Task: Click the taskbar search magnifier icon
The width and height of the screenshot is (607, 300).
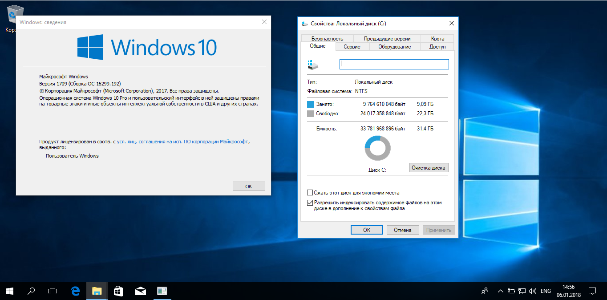Action: tap(31, 291)
